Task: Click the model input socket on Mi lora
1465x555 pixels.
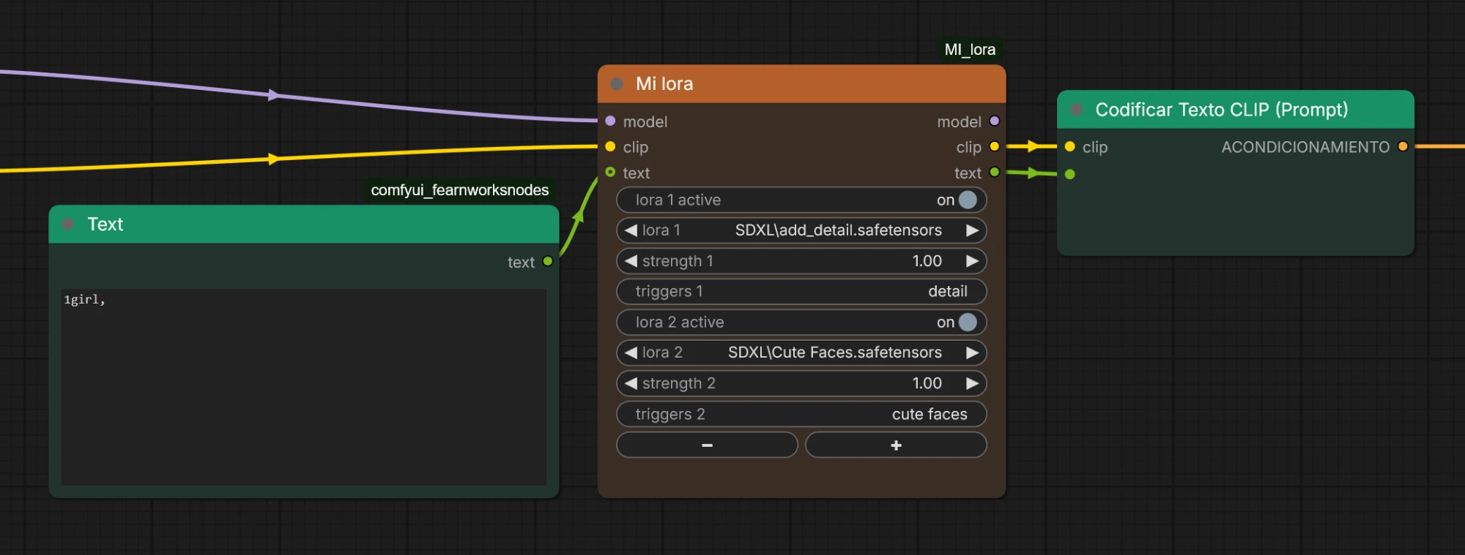Action: pos(610,121)
